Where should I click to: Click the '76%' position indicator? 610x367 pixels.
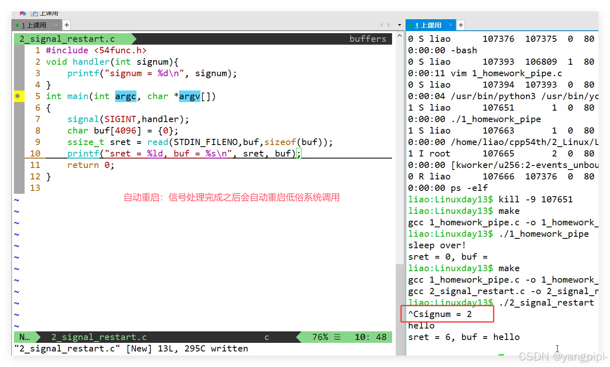coord(320,337)
